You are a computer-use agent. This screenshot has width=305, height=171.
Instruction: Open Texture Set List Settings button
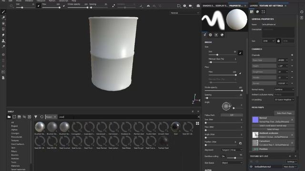tap(292, 161)
